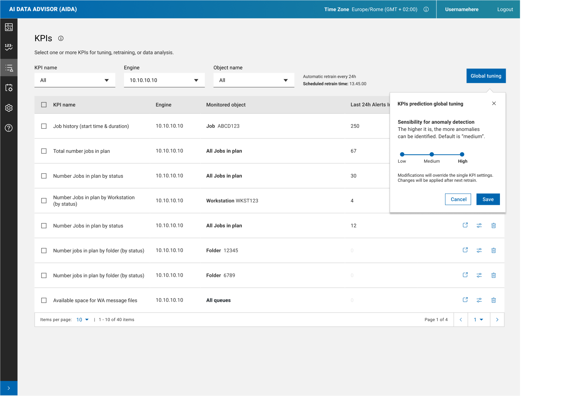Open Folder 6789 row in new window

[x=465, y=275]
